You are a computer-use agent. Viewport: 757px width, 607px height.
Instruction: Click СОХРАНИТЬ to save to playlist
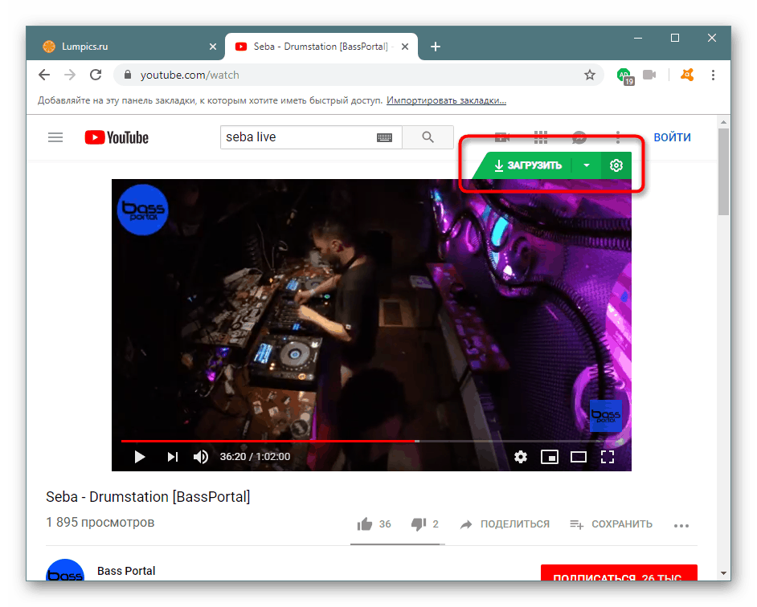612,524
